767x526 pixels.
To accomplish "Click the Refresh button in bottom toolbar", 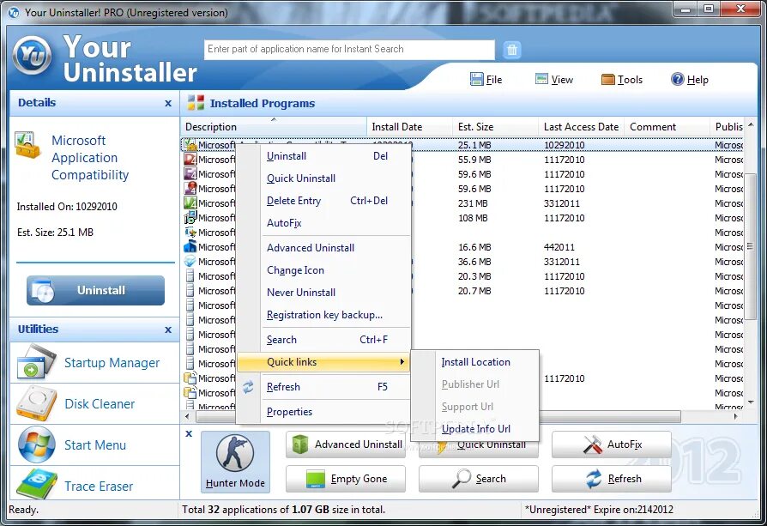I will click(612, 479).
